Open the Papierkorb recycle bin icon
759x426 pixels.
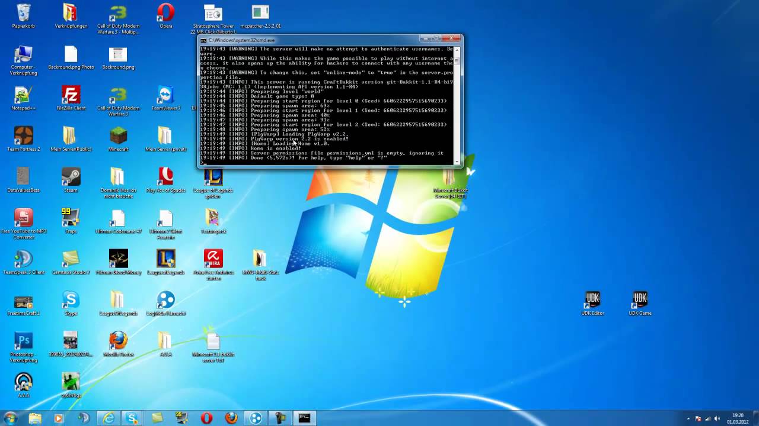(x=24, y=17)
